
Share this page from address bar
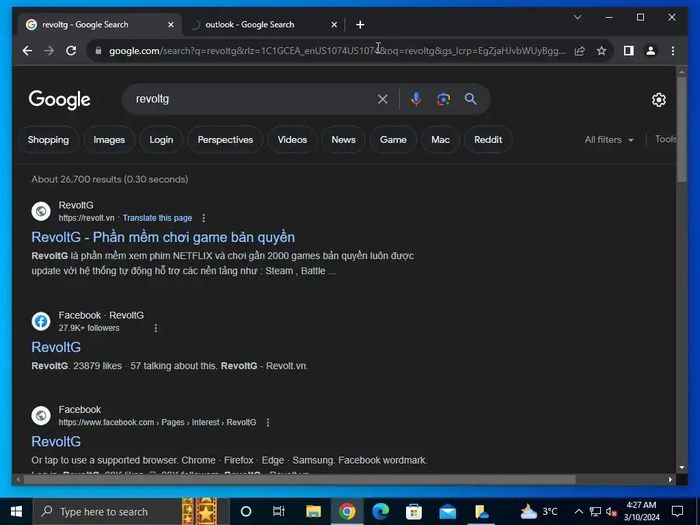tap(580, 51)
